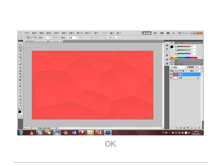
Task: Switch to the Design workspace (设计)
Action: (155, 33)
